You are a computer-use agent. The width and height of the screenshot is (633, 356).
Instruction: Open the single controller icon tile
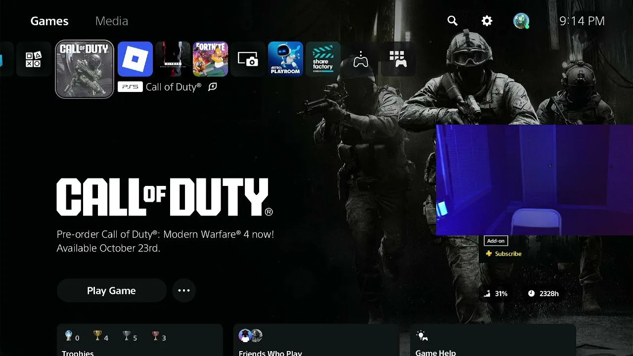click(x=361, y=59)
